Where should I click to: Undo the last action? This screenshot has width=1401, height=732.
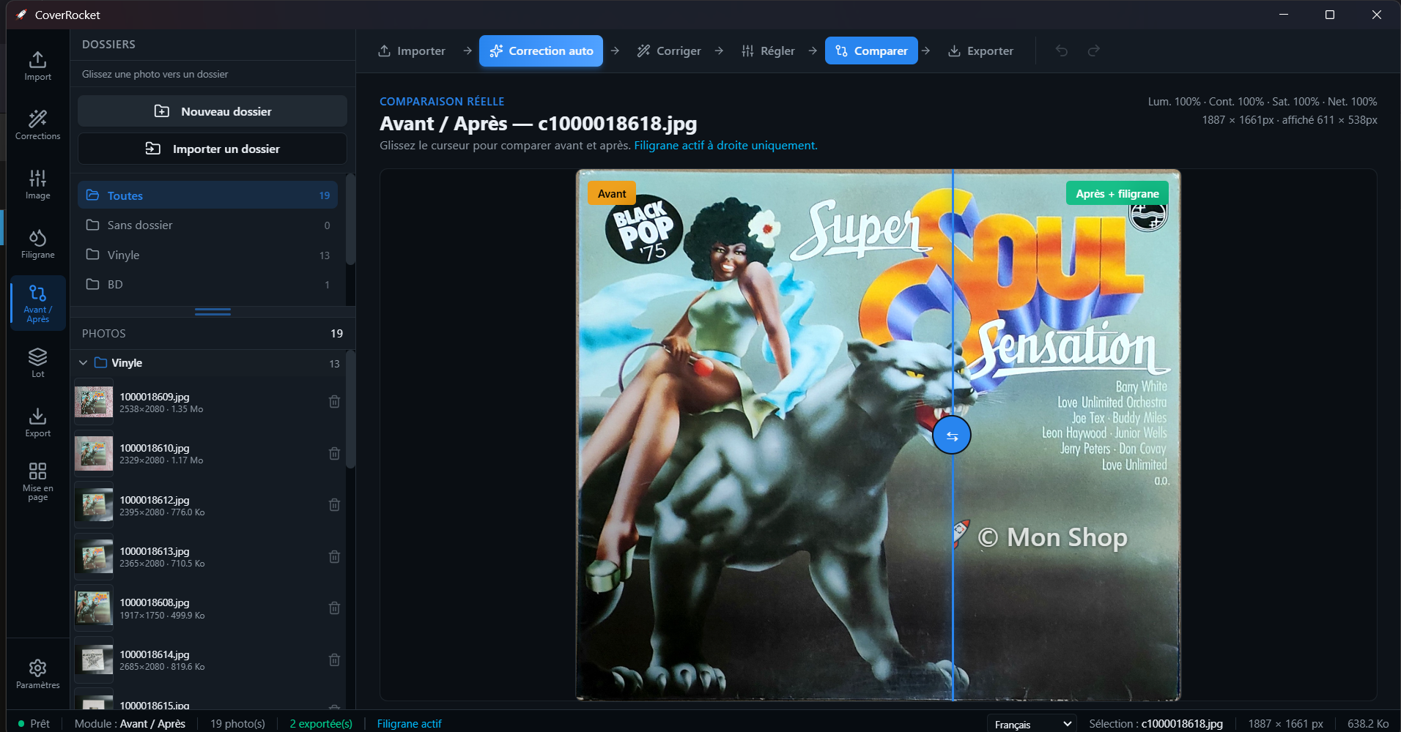click(1062, 51)
